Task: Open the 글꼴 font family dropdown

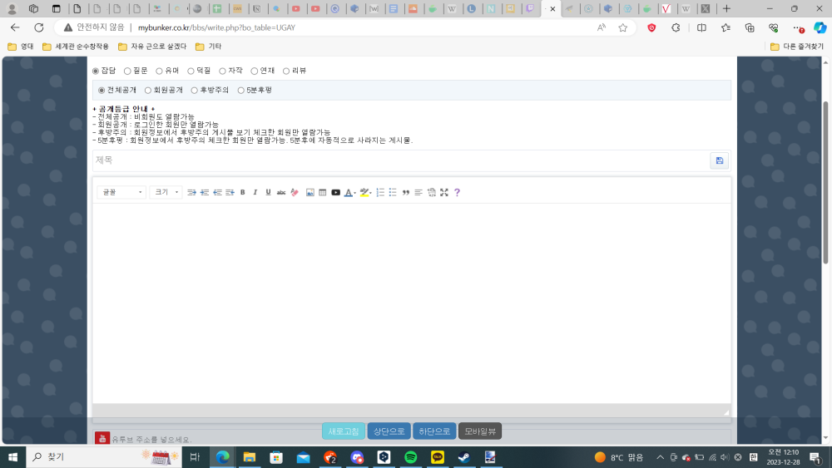Action: tap(121, 192)
